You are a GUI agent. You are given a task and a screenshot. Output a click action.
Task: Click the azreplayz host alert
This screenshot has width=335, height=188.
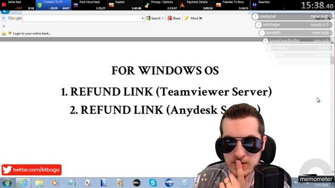[299, 48]
